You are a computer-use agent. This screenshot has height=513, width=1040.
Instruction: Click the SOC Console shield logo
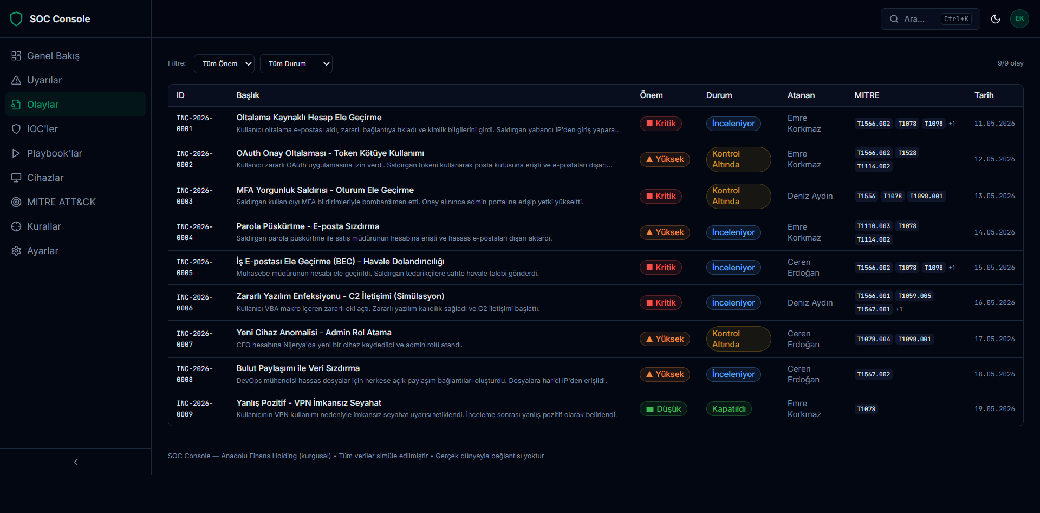pyautogui.click(x=16, y=19)
